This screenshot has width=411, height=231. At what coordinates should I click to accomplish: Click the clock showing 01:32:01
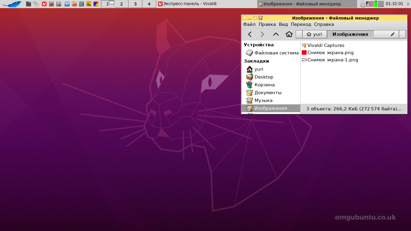pyautogui.click(x=394, y=4)
